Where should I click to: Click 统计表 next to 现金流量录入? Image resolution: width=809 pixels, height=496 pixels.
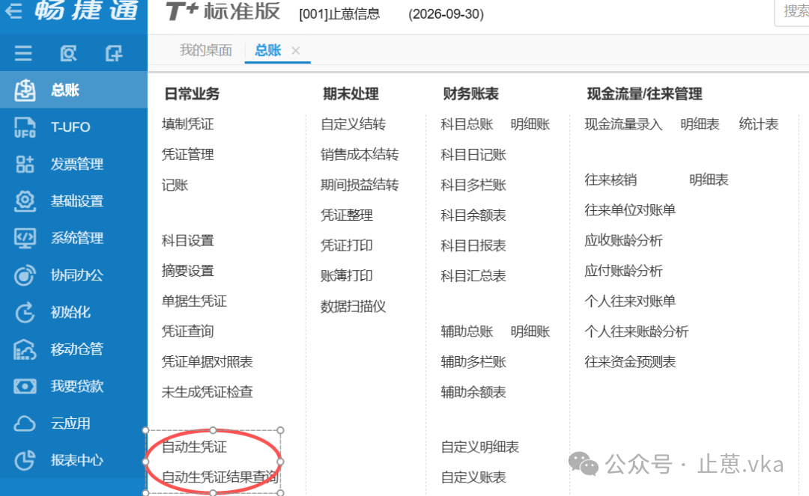[758, 124]
